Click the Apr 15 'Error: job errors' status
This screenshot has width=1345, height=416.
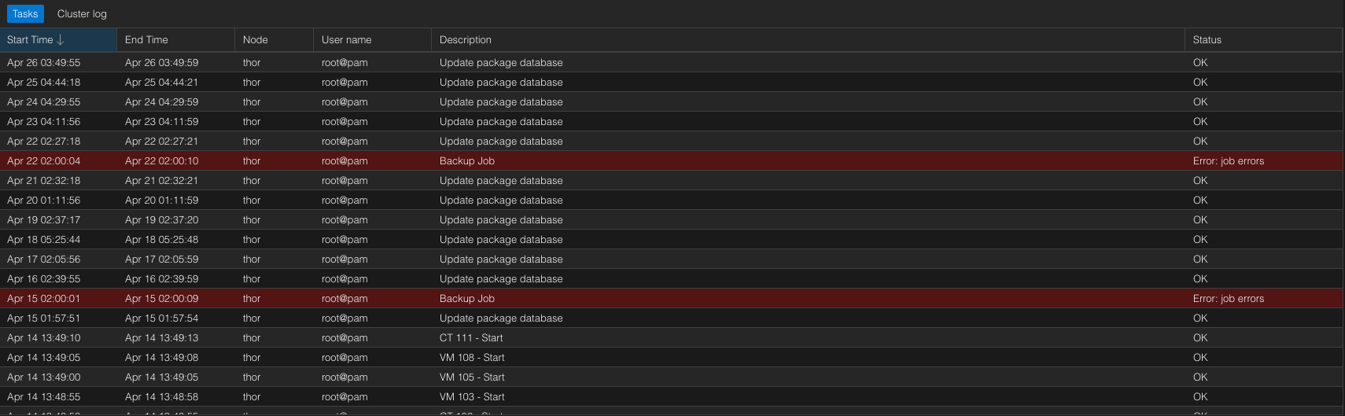[1228, 299]
